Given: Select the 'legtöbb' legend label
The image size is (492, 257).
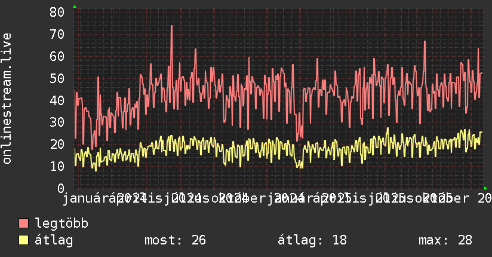Looking at the screenshot, I should [x=61, y=224].
